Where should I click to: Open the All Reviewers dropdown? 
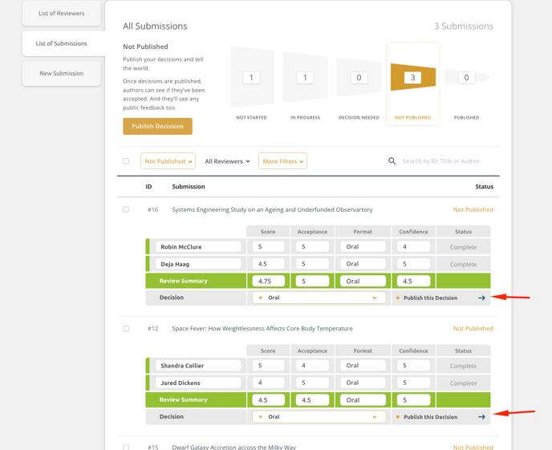click(x=227, y=161)
